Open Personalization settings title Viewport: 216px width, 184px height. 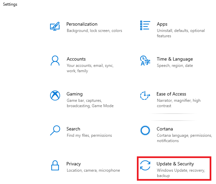(x=82, y=24)
